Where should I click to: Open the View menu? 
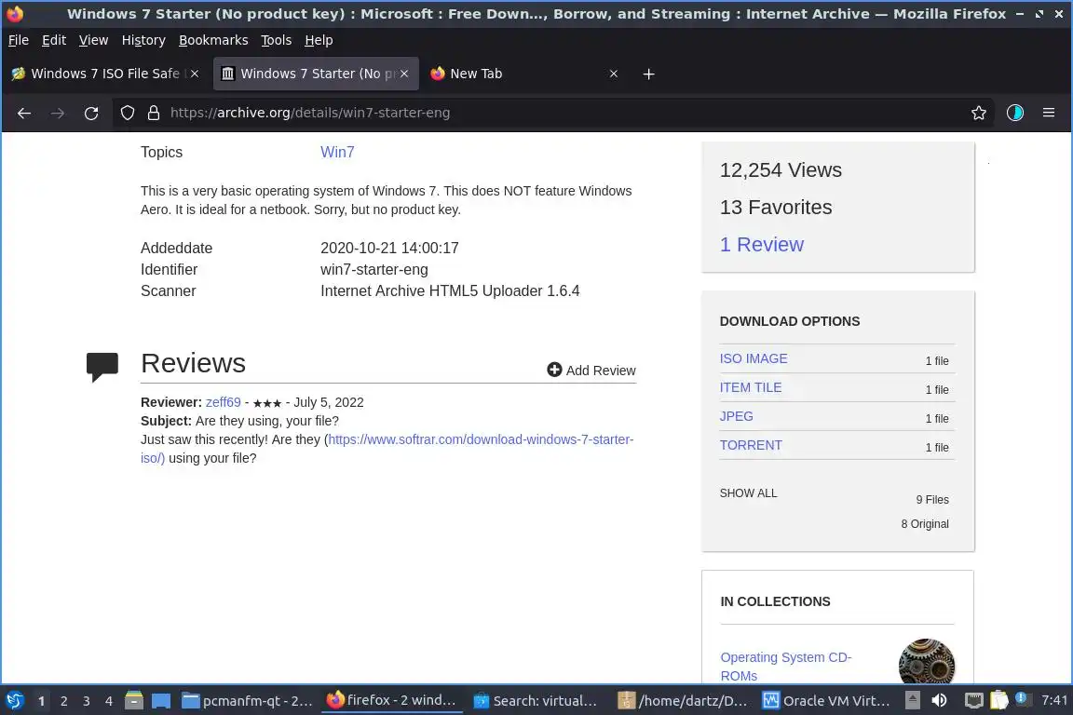[94, 40]
